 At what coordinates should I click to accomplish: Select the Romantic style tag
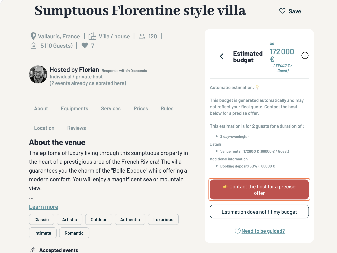click(x=74, y=233)
